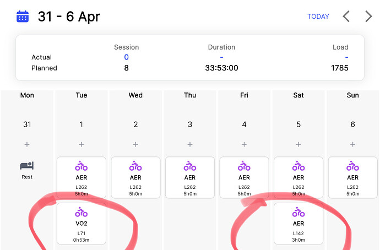Open Monday Rest day entry
Screen dimensions: 380x250
(27, 170)
